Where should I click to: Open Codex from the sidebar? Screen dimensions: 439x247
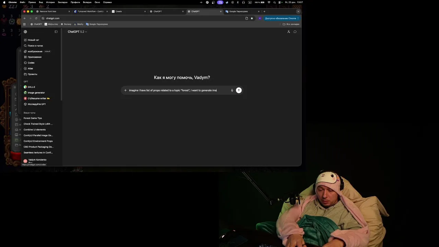29,63
